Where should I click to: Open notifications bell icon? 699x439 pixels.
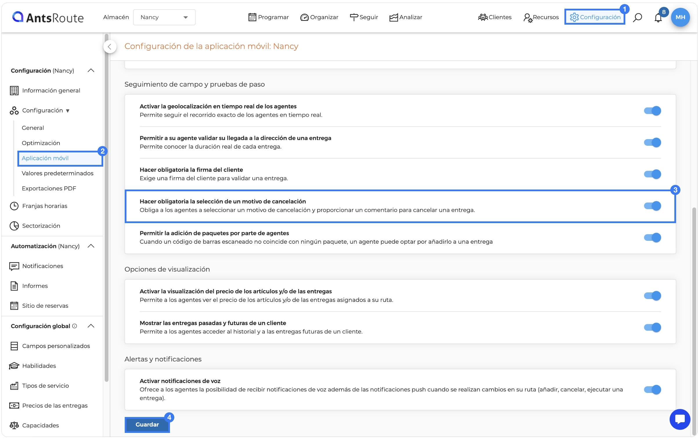(658, 18)
